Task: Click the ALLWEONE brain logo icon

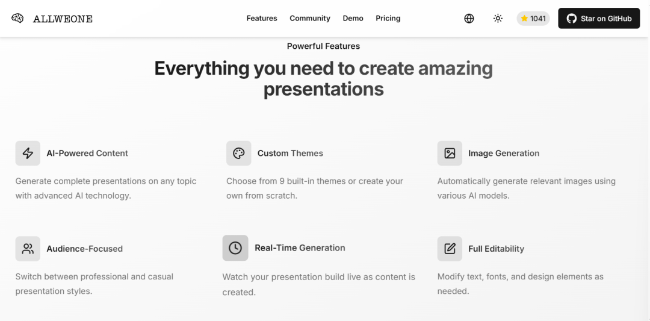Action: click(x=17, y=18)
